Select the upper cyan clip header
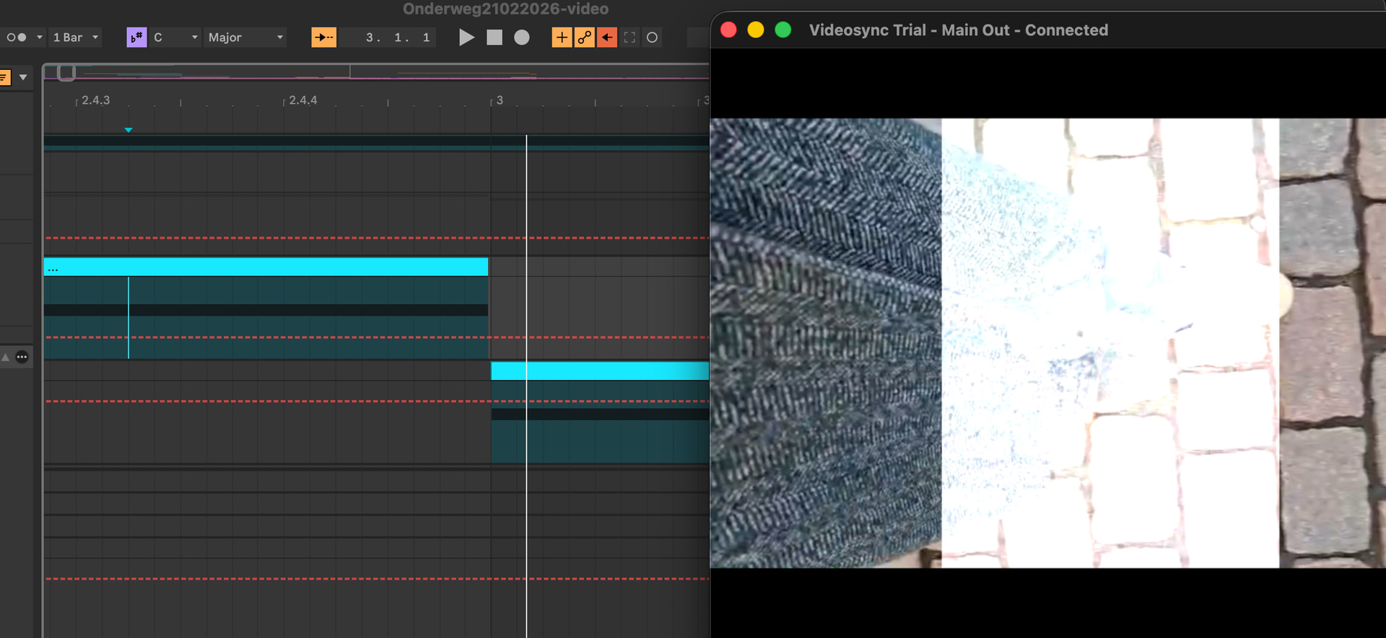The width and height of the screenshot is (1386, 638). pos(266,267)
